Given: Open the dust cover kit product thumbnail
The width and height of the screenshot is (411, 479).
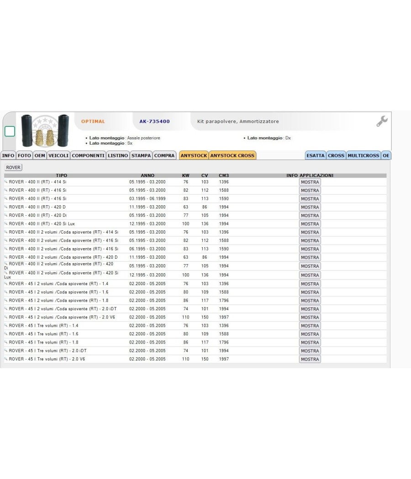Looking at the screenshot, I should point(45,131).
